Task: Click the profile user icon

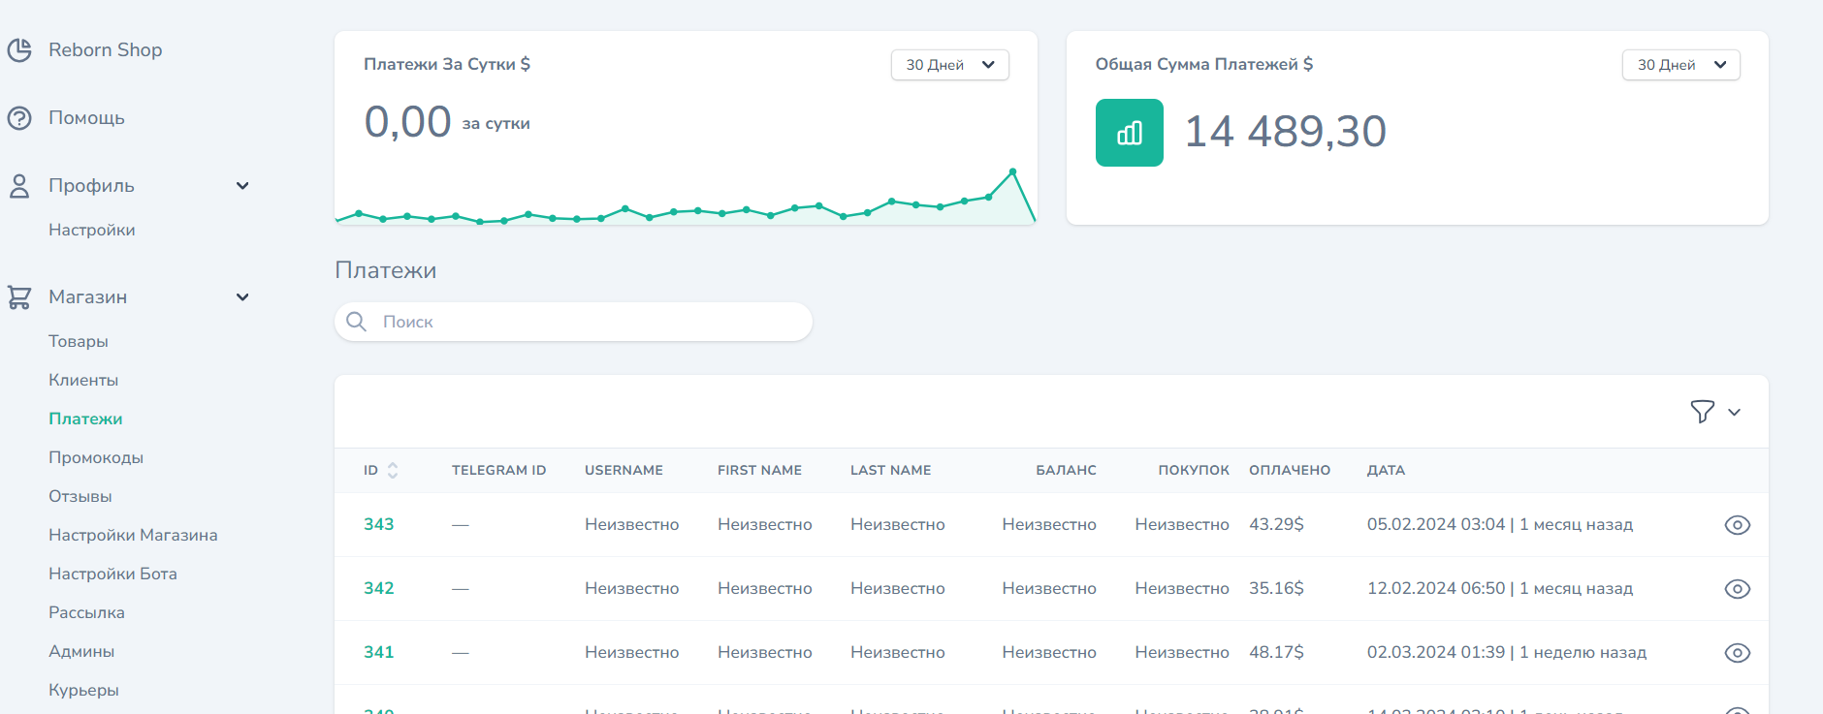Action: point(19,186)
